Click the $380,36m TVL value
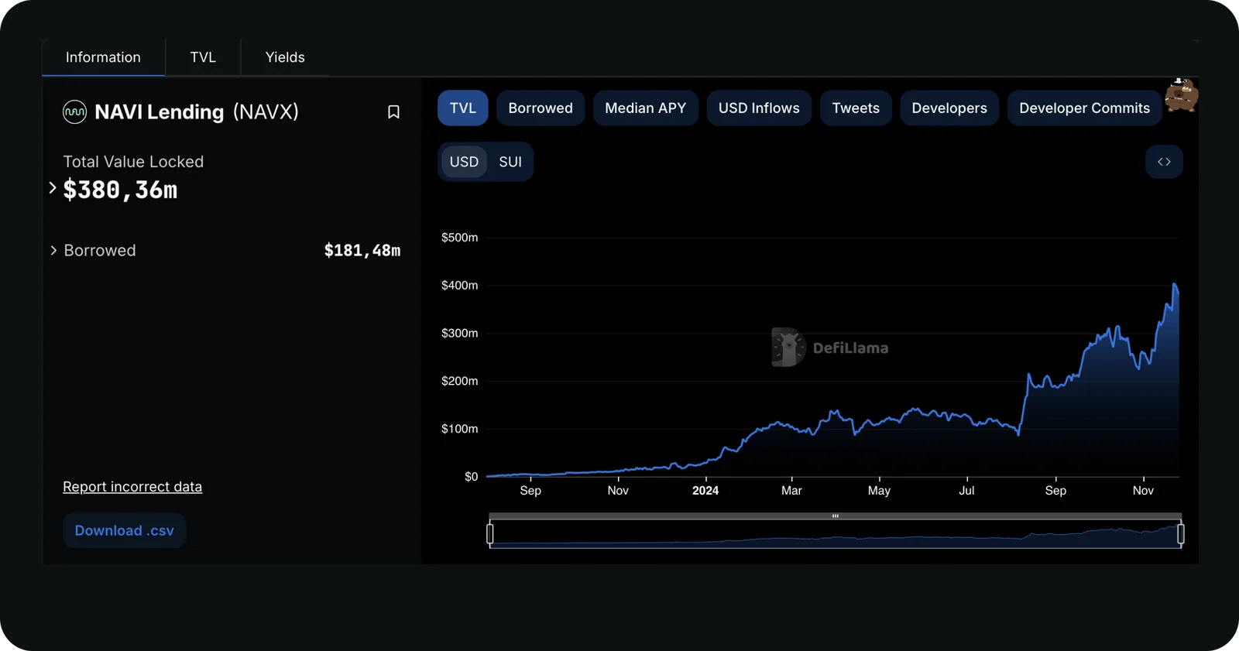 (120, 190)
